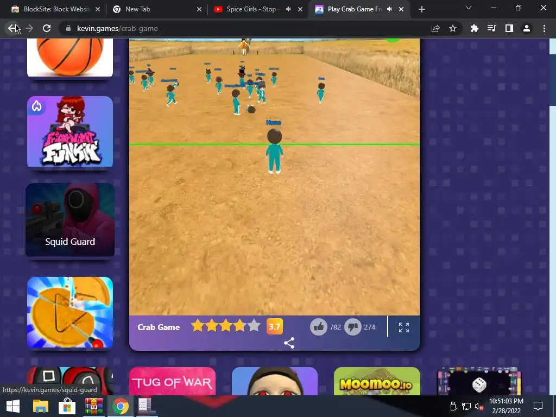Rate Crab Game with the first star
Image resolution: width=556 pixels, height=417 pixels.
coord(198,326)
